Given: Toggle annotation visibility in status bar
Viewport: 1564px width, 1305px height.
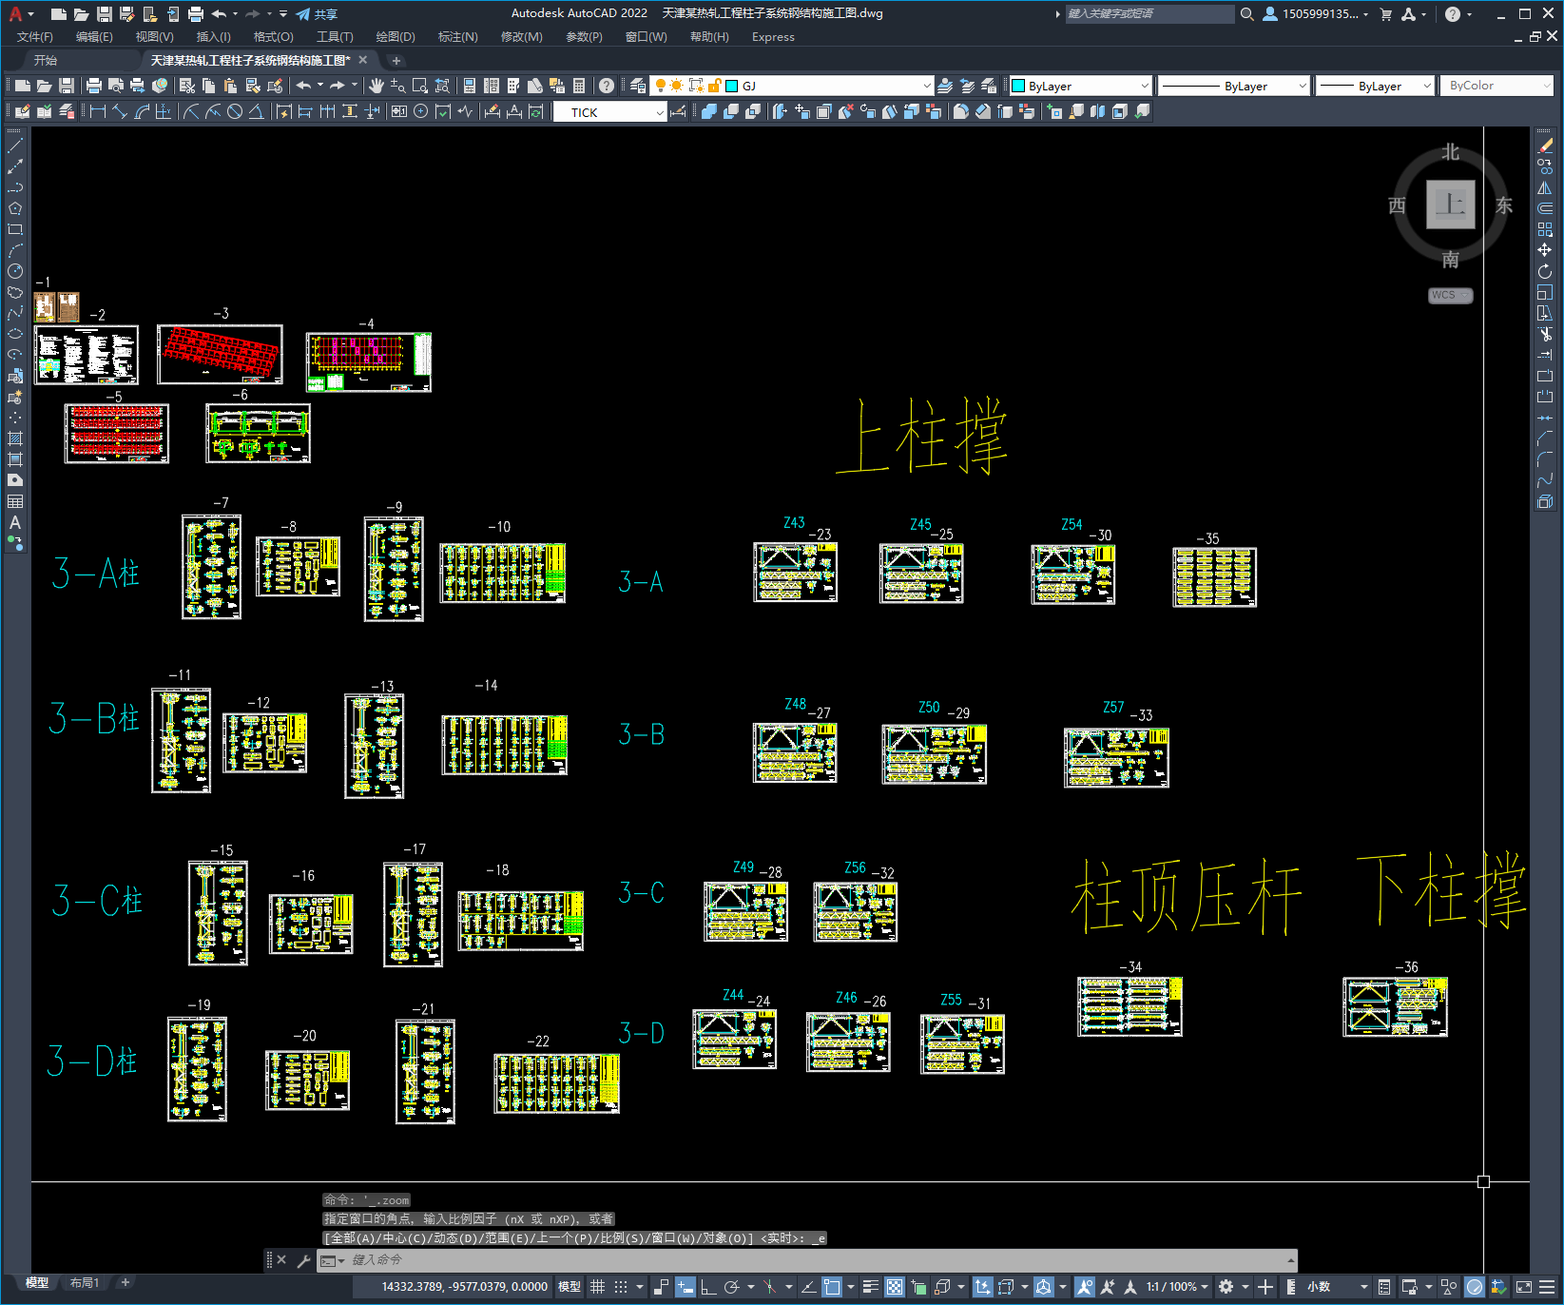Looking at the screenshot, I should pos(1085,1287).
